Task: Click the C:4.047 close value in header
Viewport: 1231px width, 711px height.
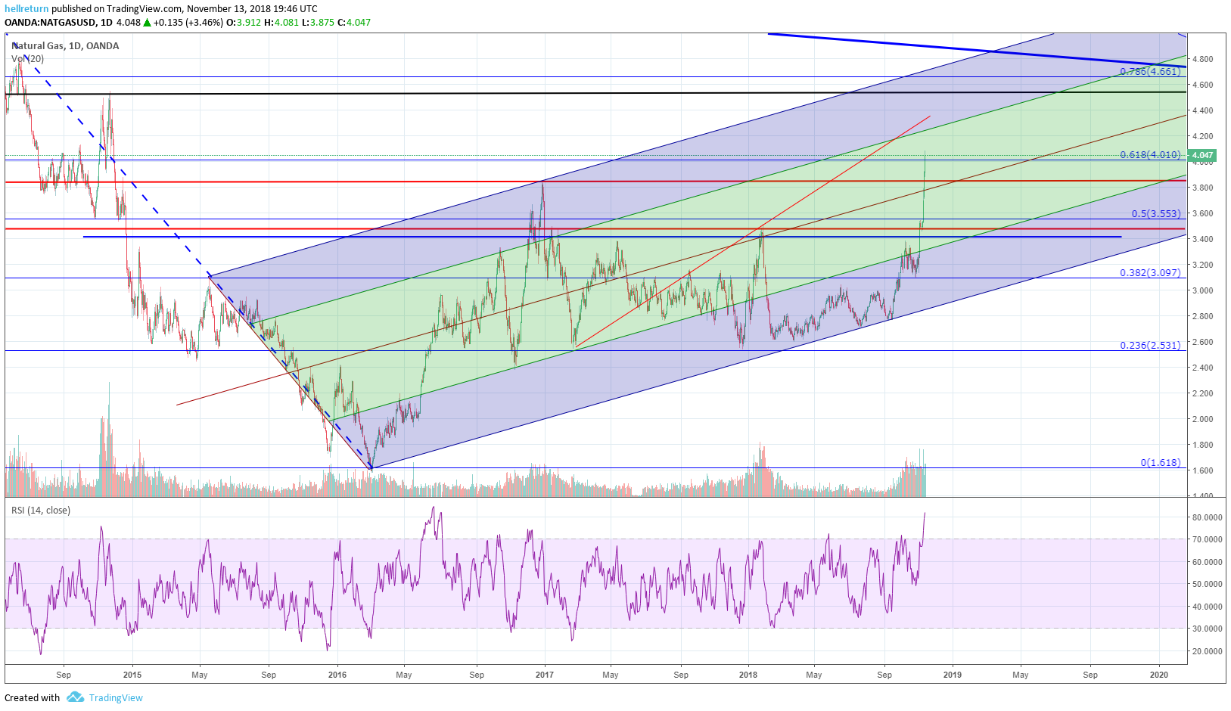Action: click(354, 23)
